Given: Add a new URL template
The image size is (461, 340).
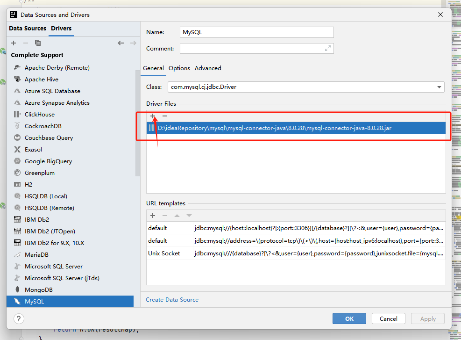Looking at the screenshot, I should click(x=153, y=216).
